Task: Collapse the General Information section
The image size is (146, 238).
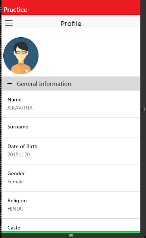Action: [71, 84]
